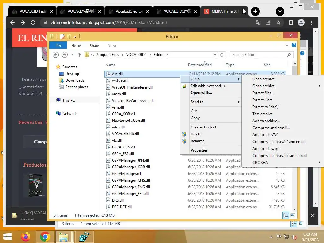This screenshot has height=243, width=324.
Task: Choose Delete from context menu
Action: point(211,134)
